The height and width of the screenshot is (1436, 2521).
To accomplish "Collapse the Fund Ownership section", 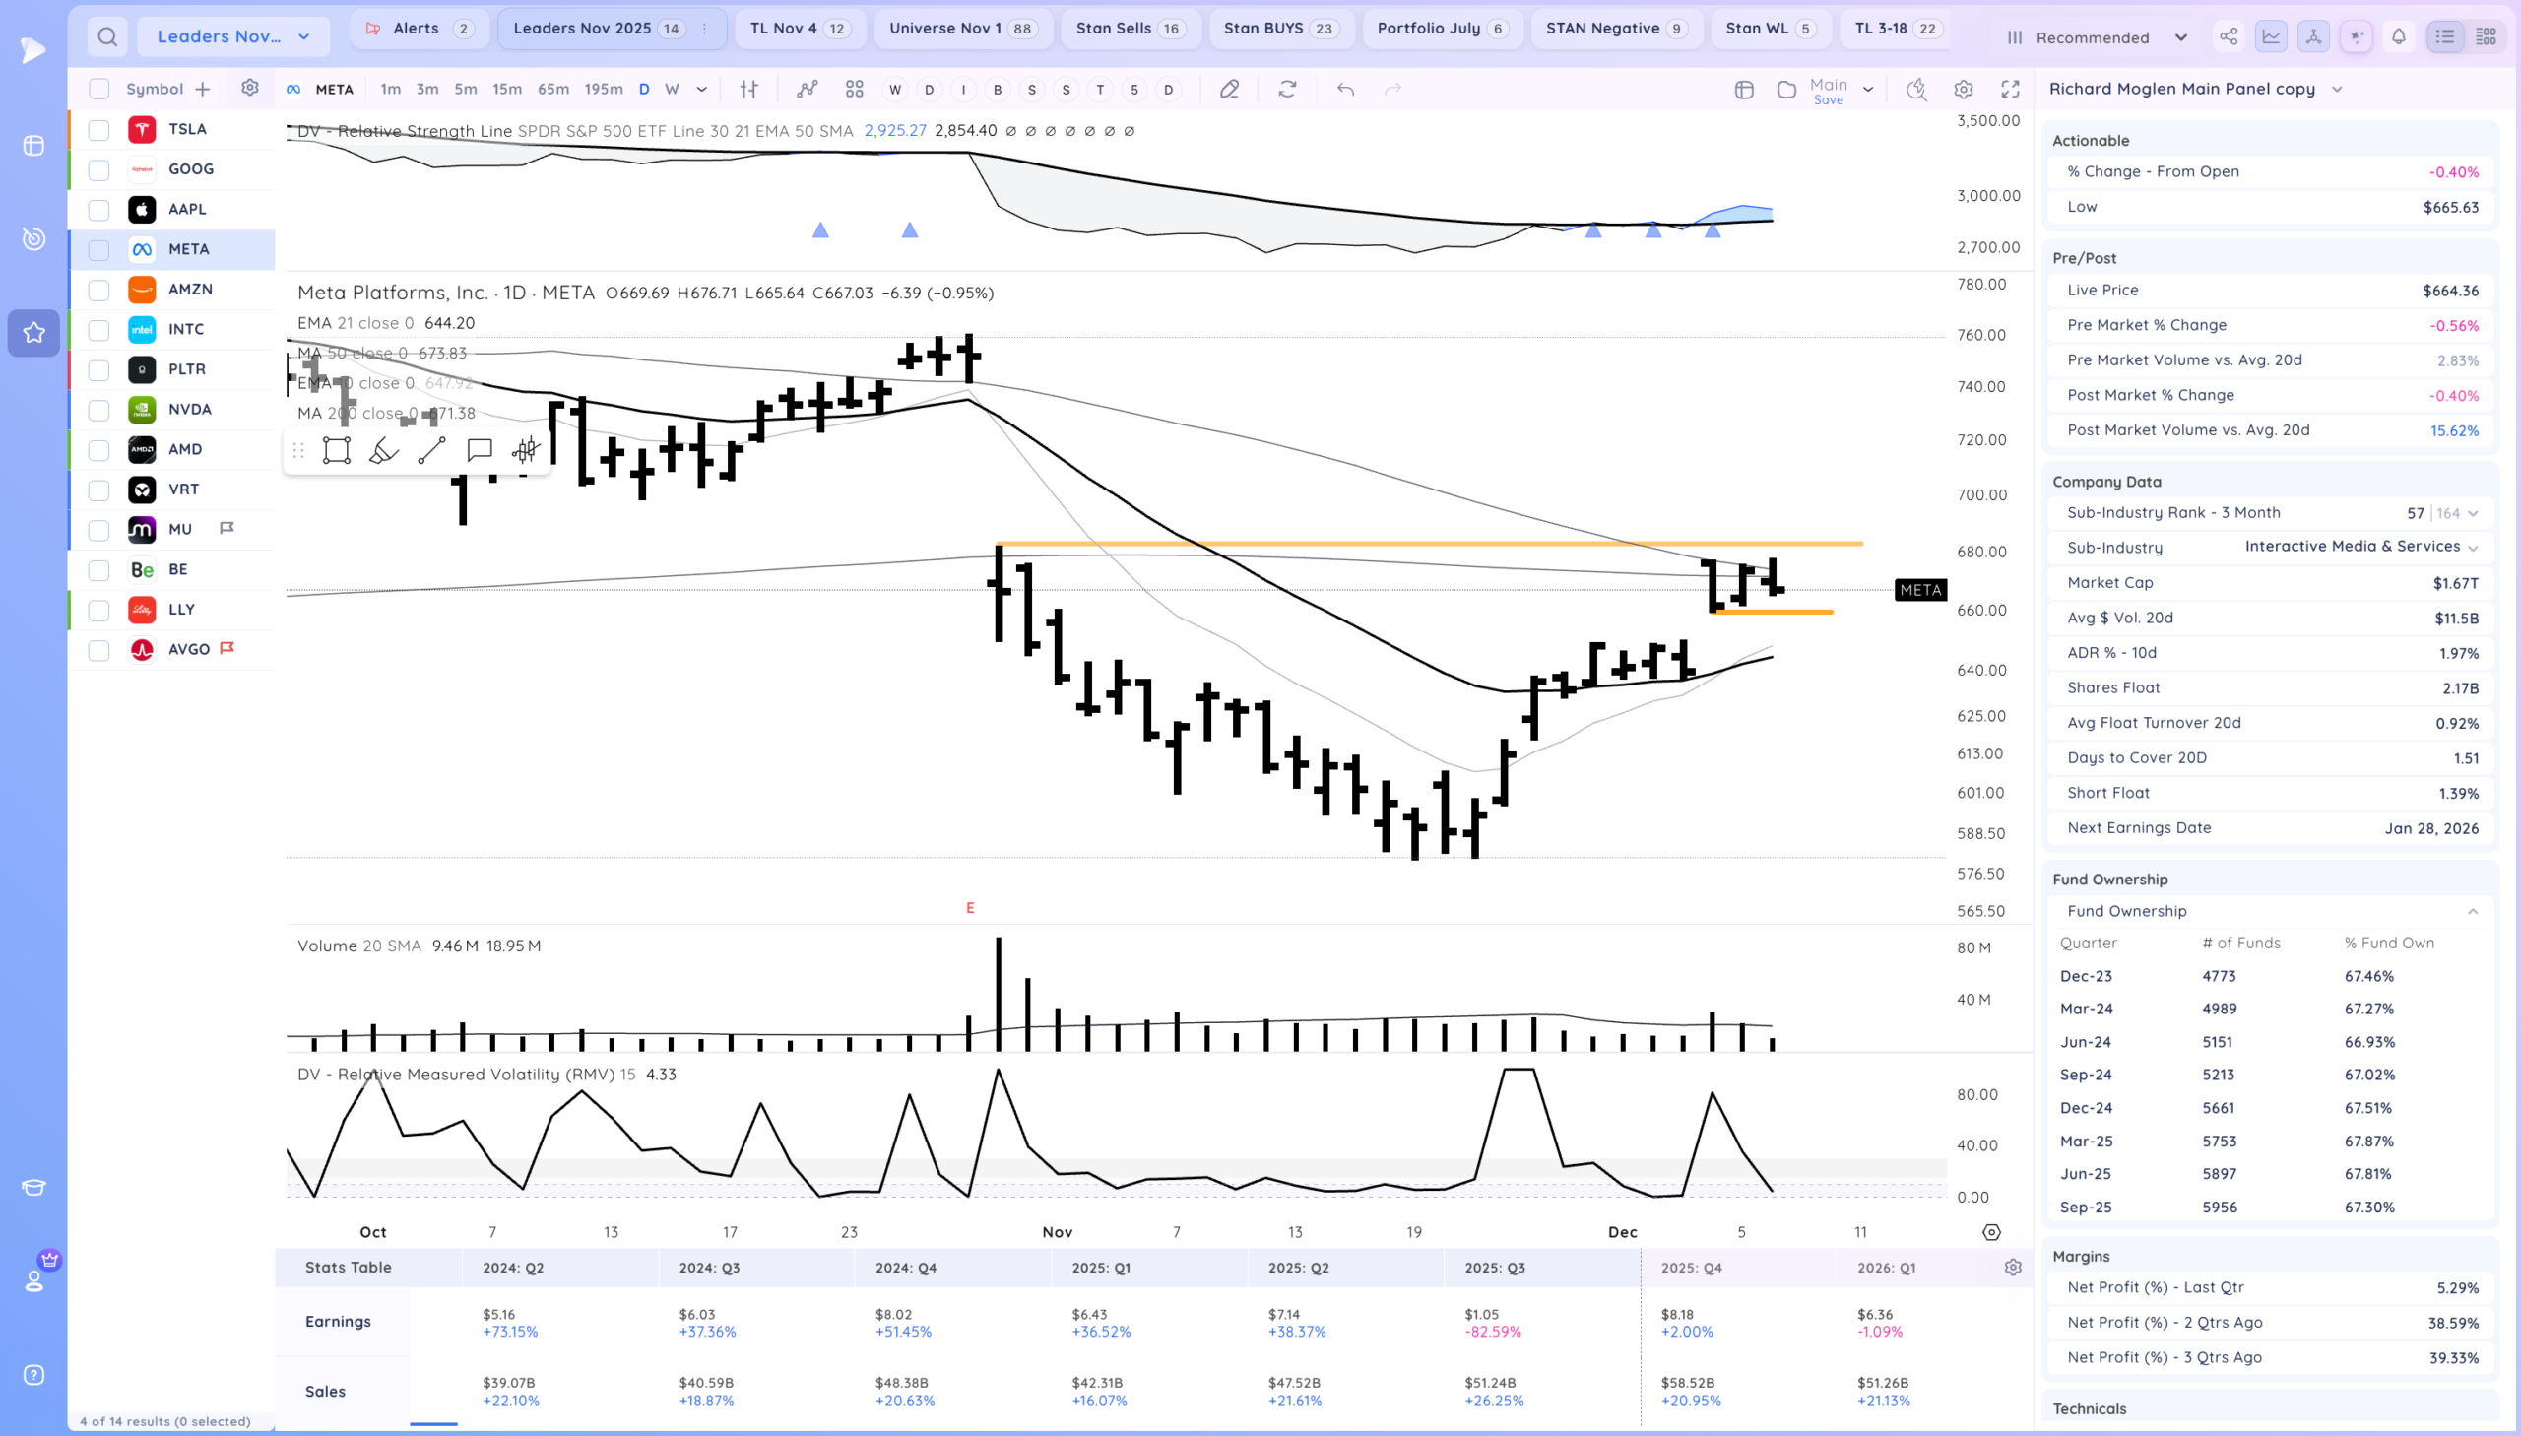I will coord(2472,911).
